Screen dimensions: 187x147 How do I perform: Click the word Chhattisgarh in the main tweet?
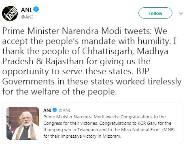pos(107,51)
